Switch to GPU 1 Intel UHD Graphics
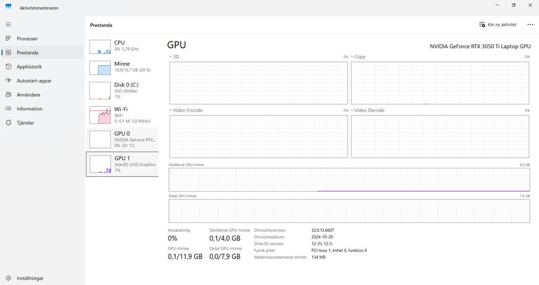Image resolution: width=539 pixels, height=285 pixels. pyautogui.click(x=122, y=164)
